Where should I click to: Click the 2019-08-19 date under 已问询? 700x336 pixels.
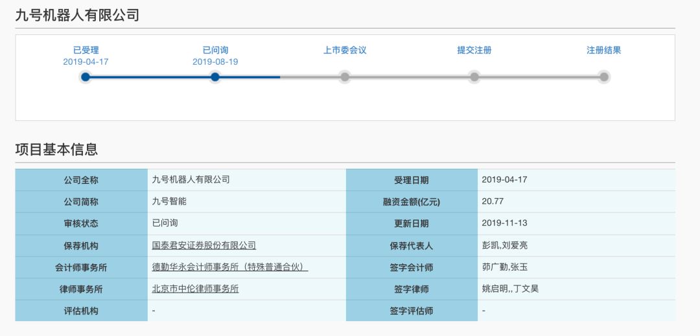point(215,62)
